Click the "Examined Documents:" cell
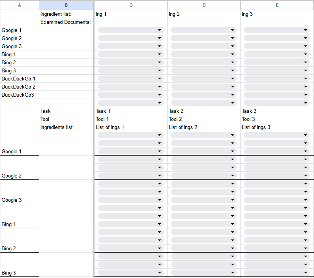The height and width of the screenshot is (278, 314). tap(66, 22)
